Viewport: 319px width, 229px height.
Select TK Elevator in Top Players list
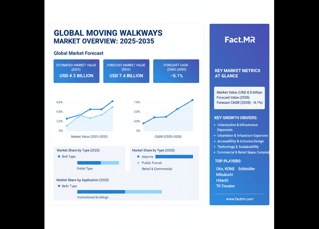[226, 186]
